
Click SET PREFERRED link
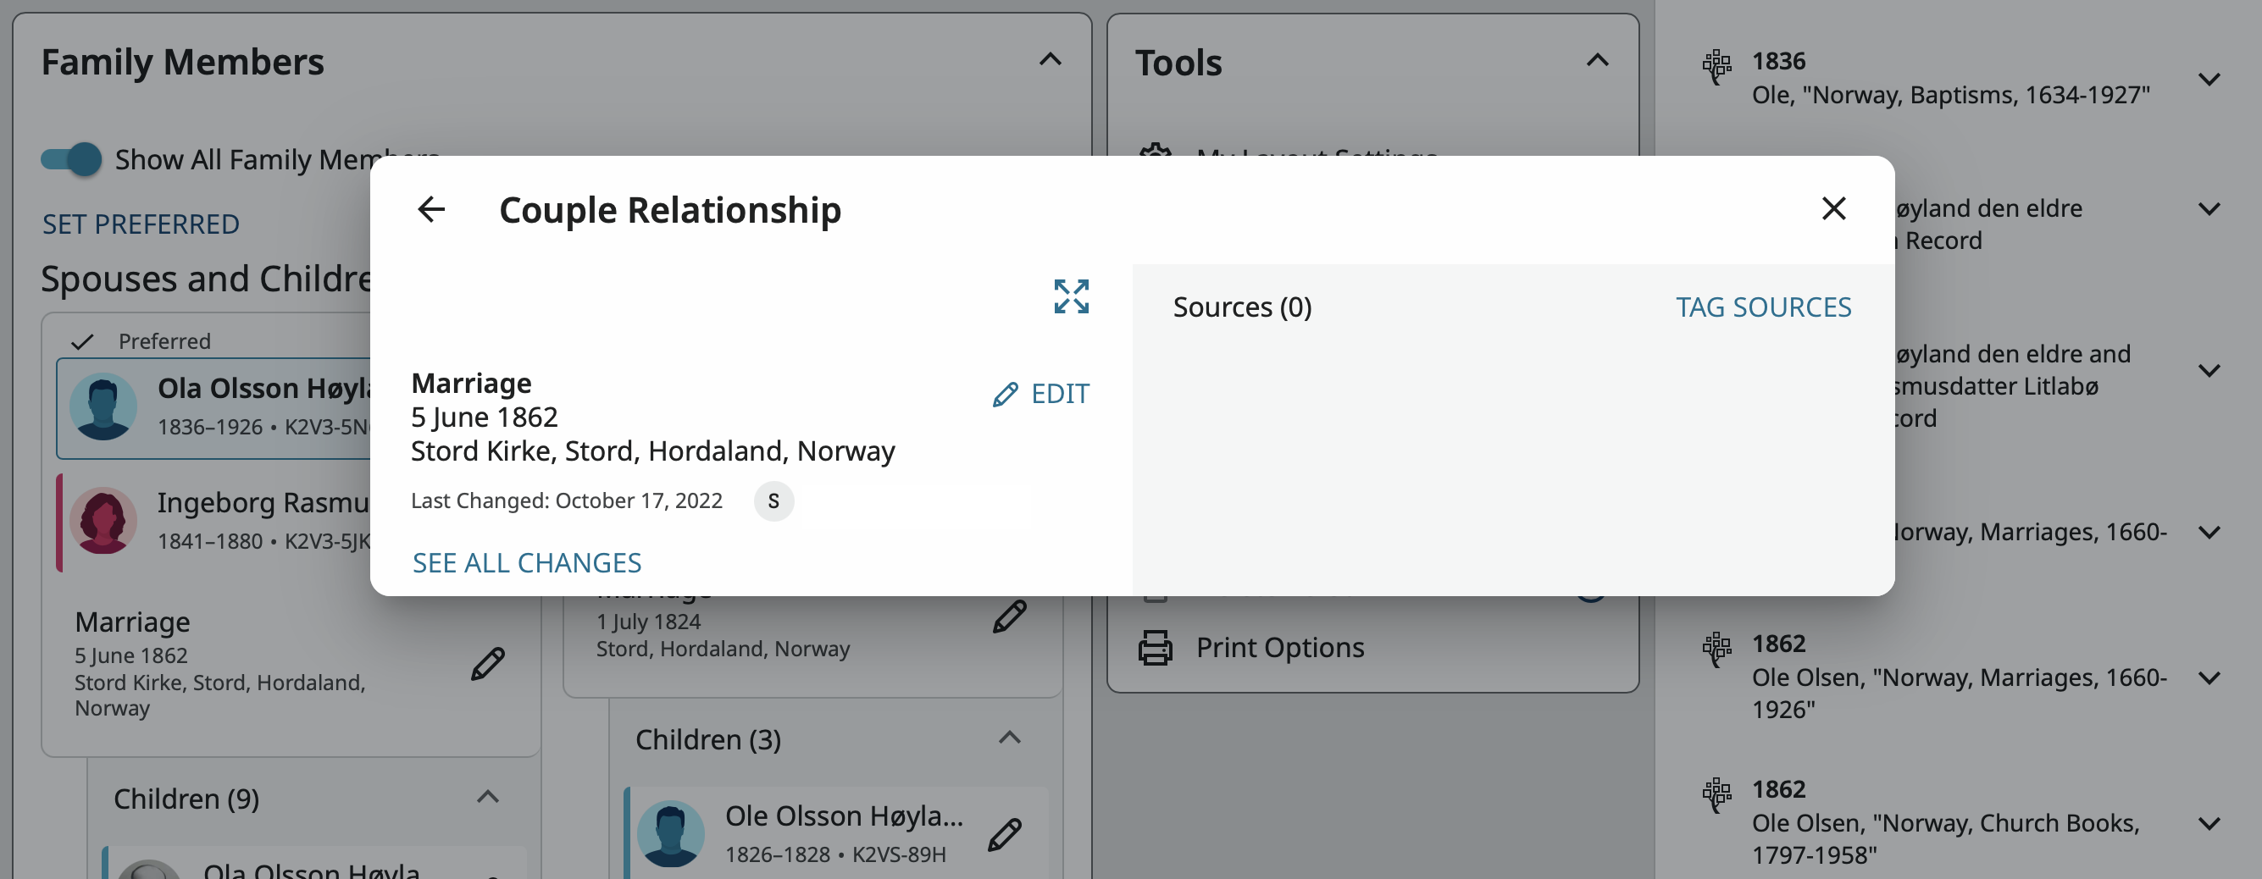141,224
